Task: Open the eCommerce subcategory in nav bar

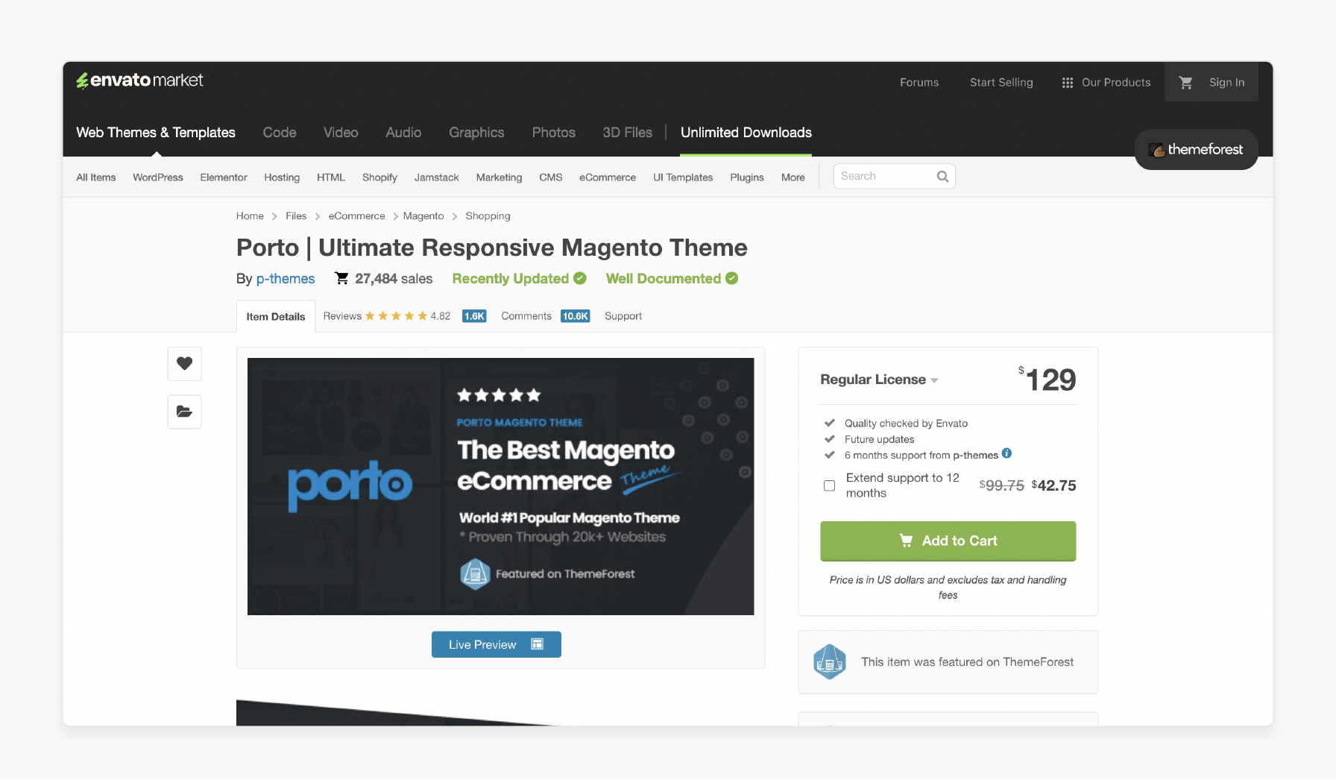Action: (608, 177)
